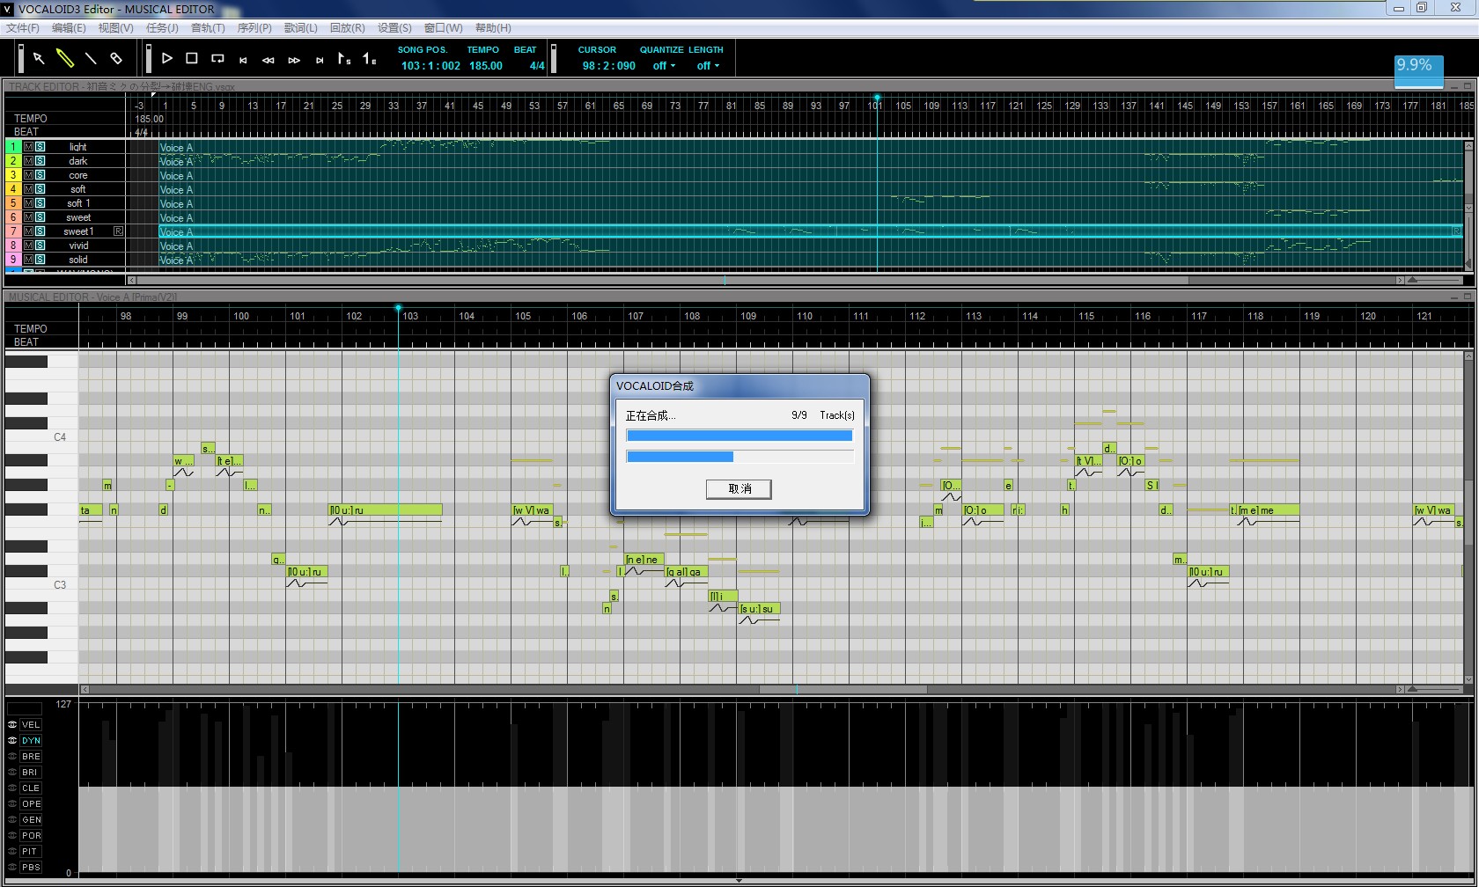Screen dimensions: 1479x887
Task: Select the [l0 u:] ru long note
Action: tap(385, 510)
